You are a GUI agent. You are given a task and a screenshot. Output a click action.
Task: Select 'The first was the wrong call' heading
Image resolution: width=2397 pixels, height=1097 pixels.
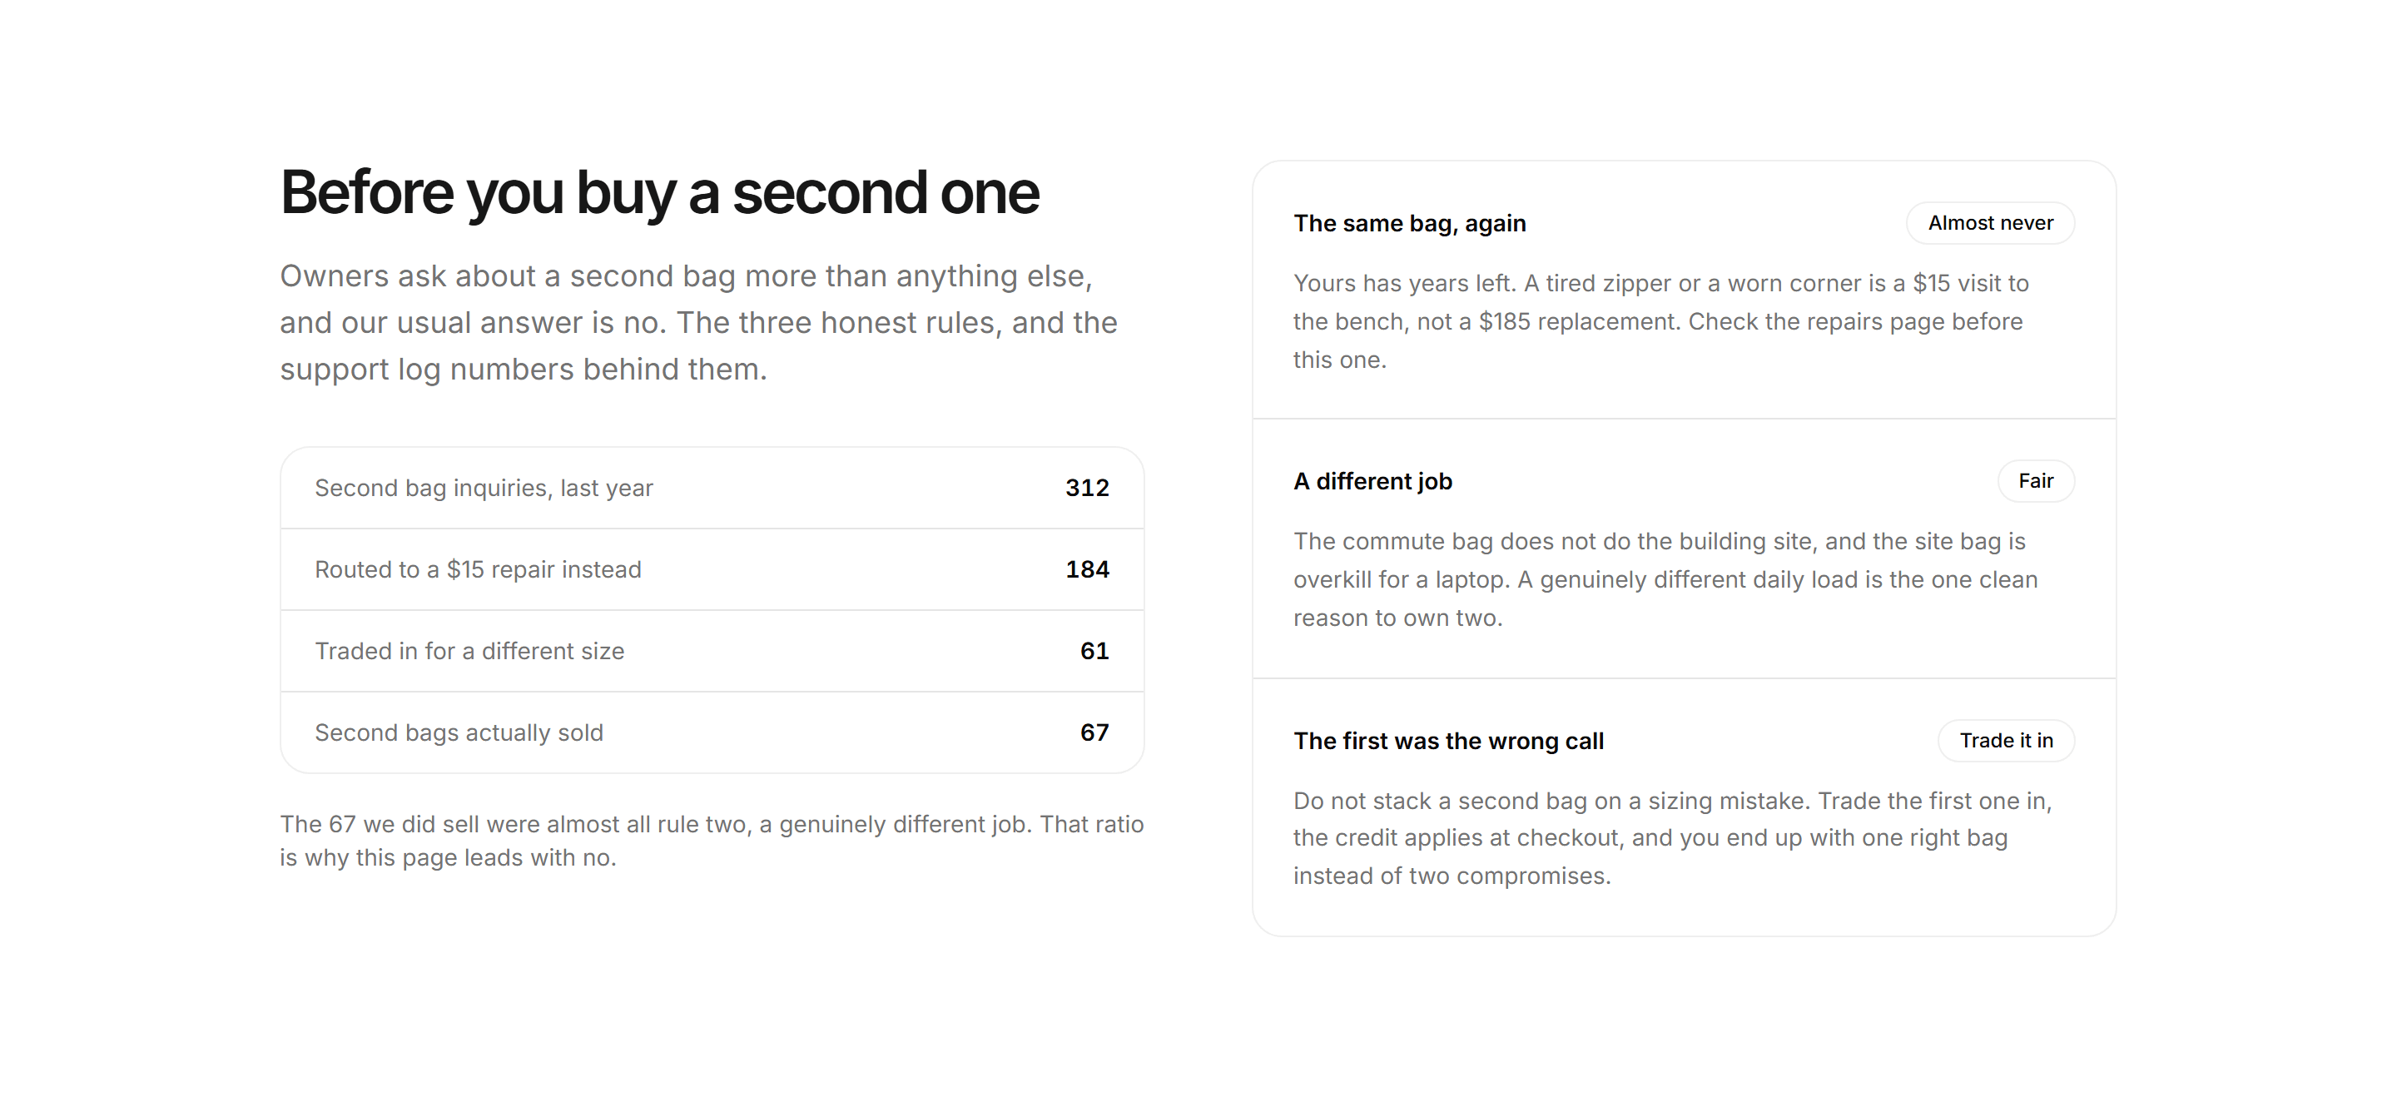(x=1448, y=741)
